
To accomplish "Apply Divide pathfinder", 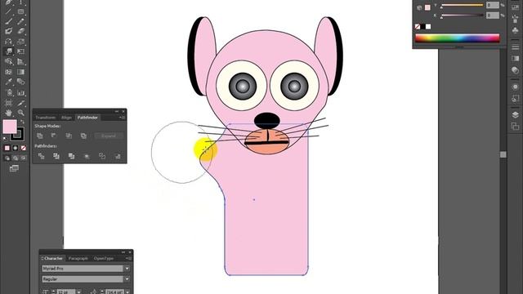I will (x=41, y=156).
